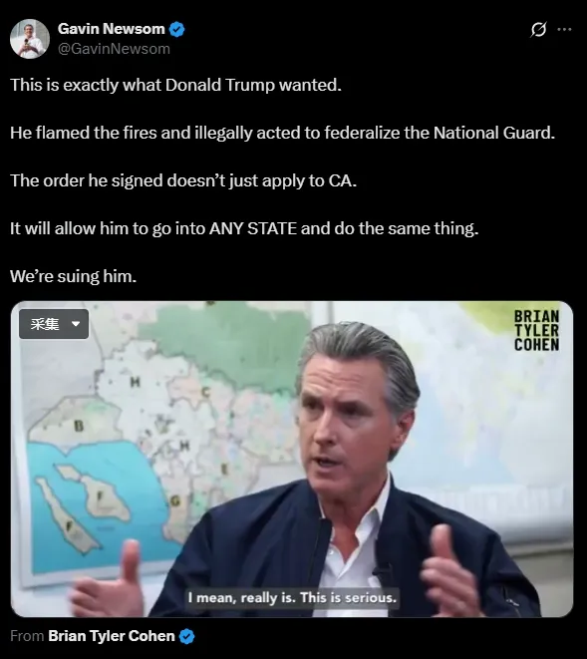587x659 pixels.
Task: Click the 'From' label under the video
Action: [27, 636]
